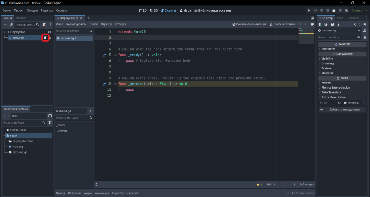The height and width of the screenshot is (197, 370).
Task: Toggle visibility of Textured node
Action: point(50,38)
